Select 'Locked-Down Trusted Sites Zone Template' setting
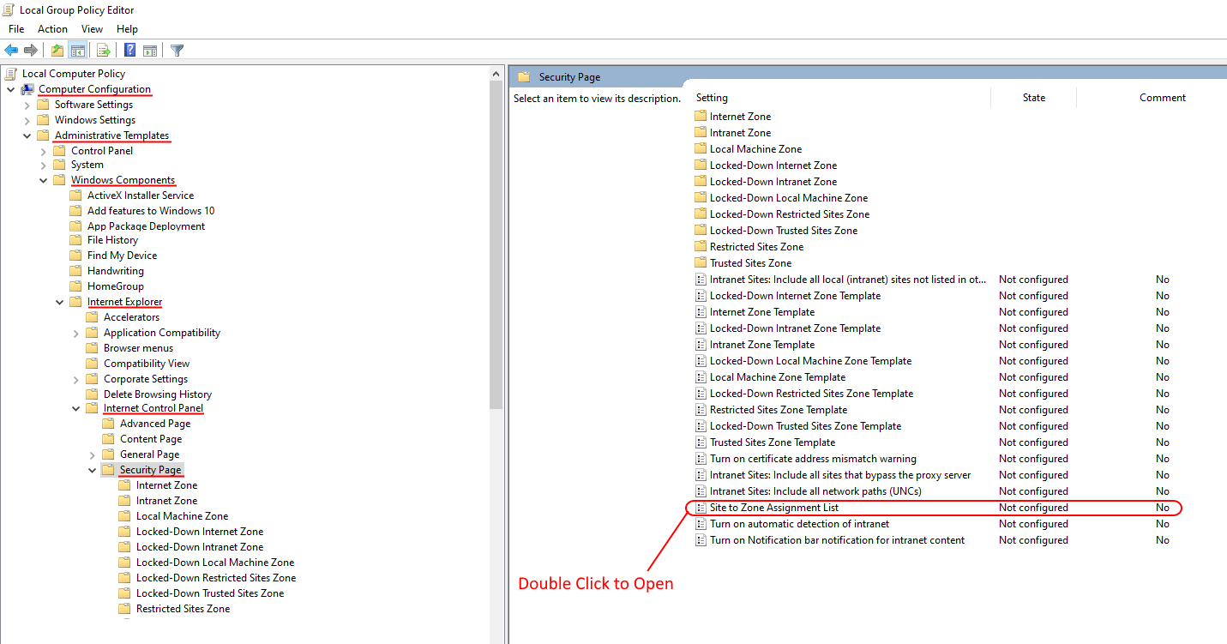This screenshot has height=644, width=1227. point(805,426)
